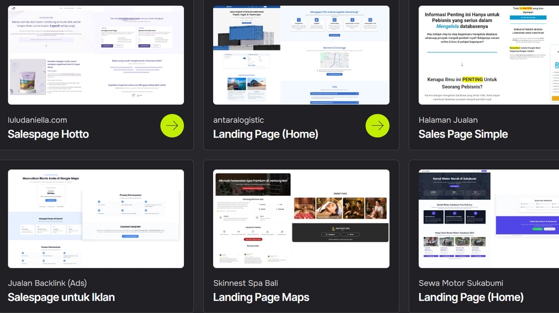
Task: Open the Sales Page Simple preview thumbnail
Action: coord(489,55)
